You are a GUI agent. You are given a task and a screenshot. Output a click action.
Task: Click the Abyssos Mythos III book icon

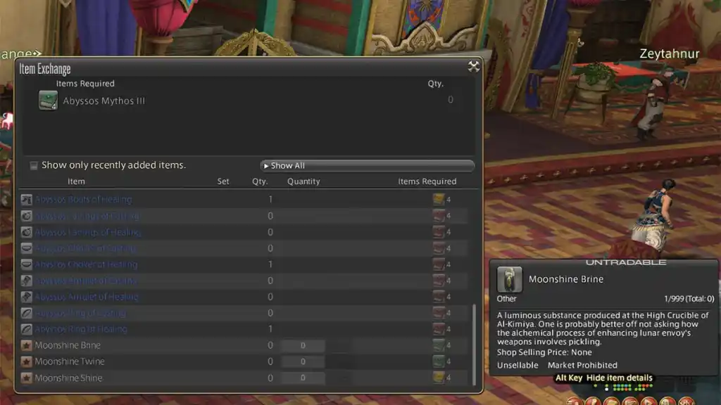(x=48, y=100)
